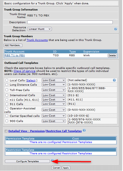Click the Permission Template header

20,139
